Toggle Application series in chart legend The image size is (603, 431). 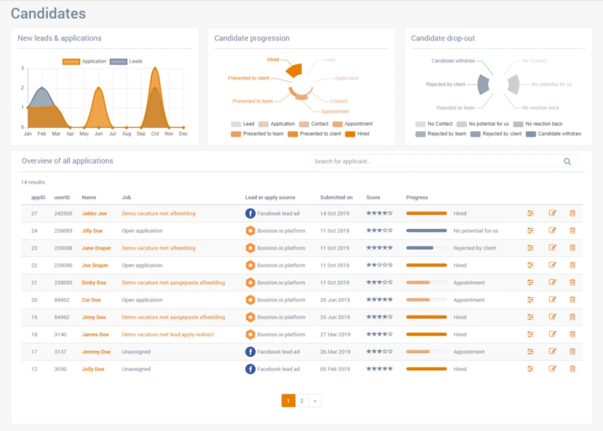click(x=84, y=61)
